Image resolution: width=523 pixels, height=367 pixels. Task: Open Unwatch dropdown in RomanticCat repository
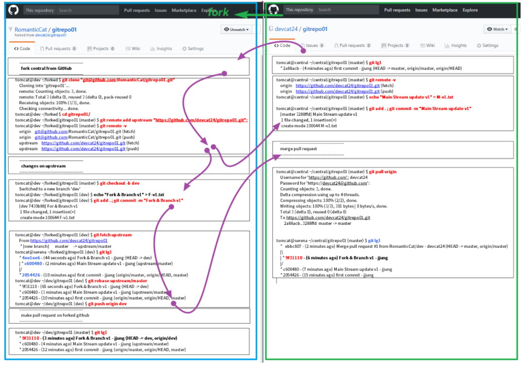pyautogui.click(x=236, y=30)
